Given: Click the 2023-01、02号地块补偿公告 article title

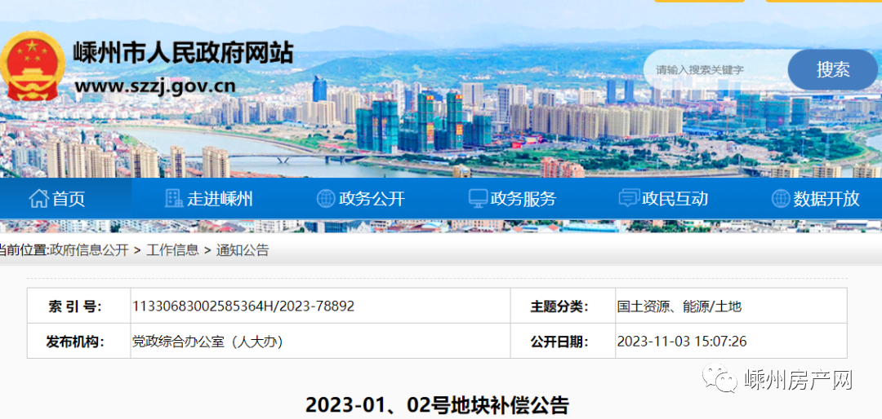Looking at the screenshot, I should pos(437,404).
